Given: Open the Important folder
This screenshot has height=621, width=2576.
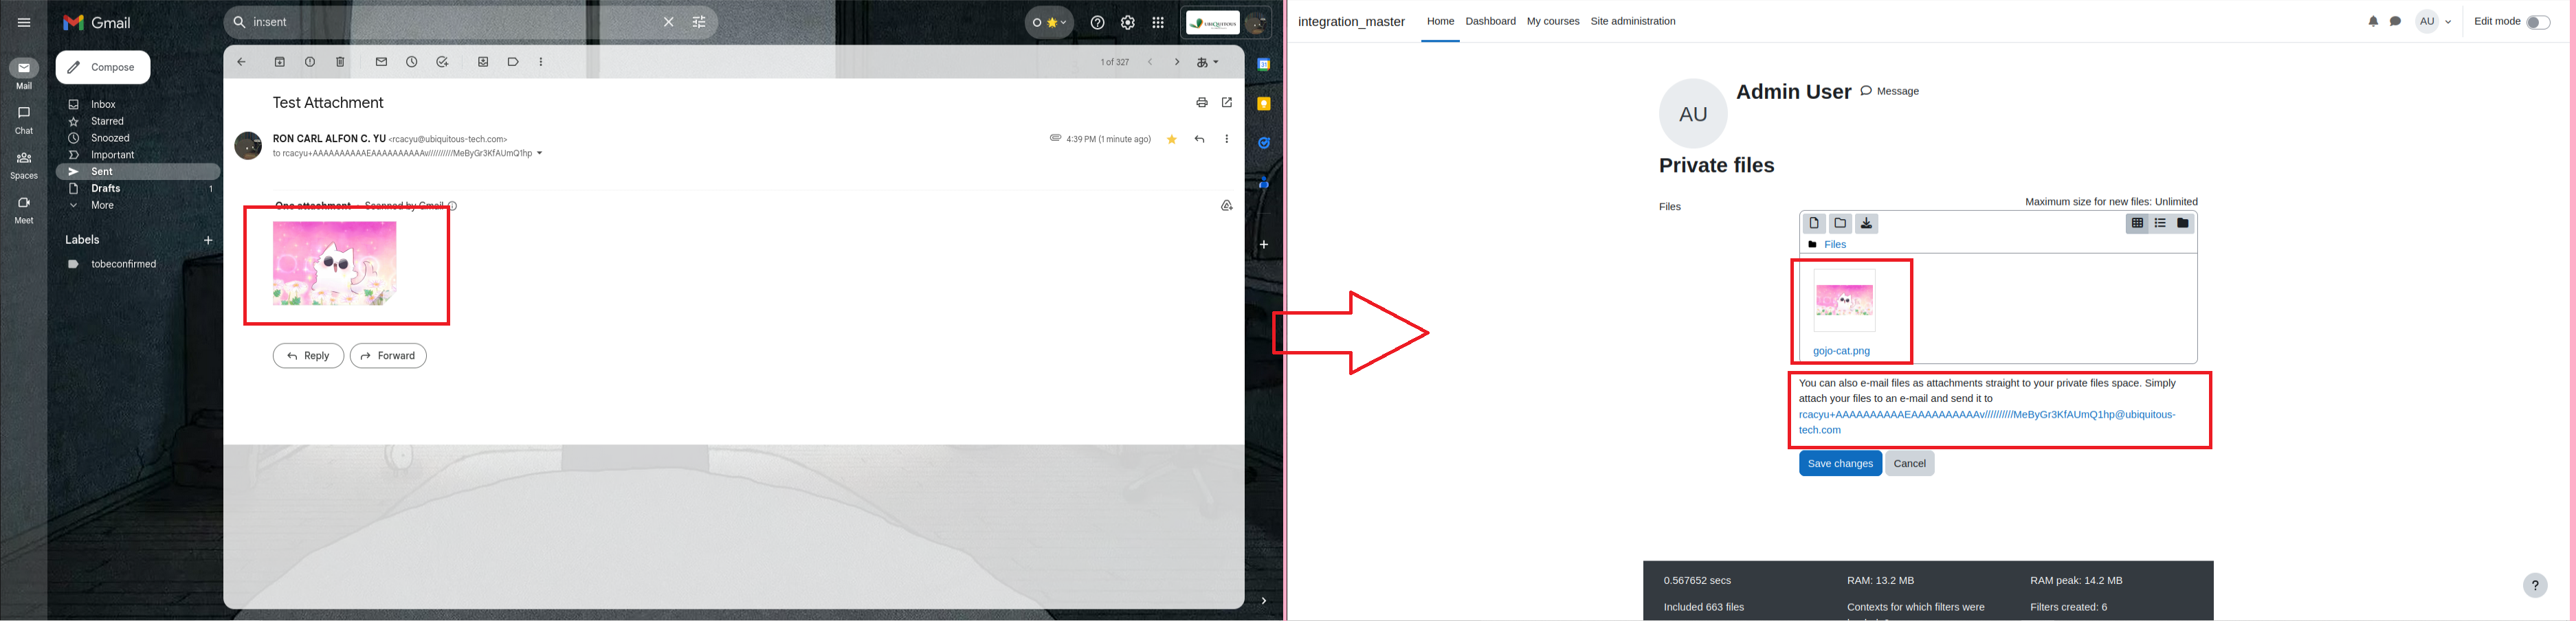Looking at the screenshot, I should (112, 155).
